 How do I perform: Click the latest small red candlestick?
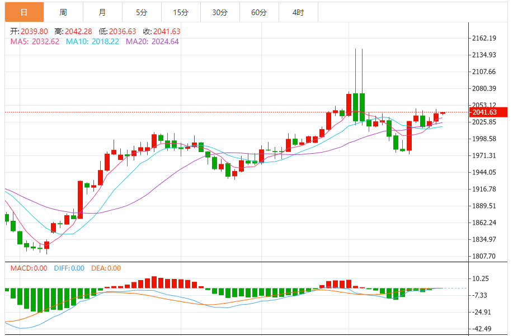point(443,113)
